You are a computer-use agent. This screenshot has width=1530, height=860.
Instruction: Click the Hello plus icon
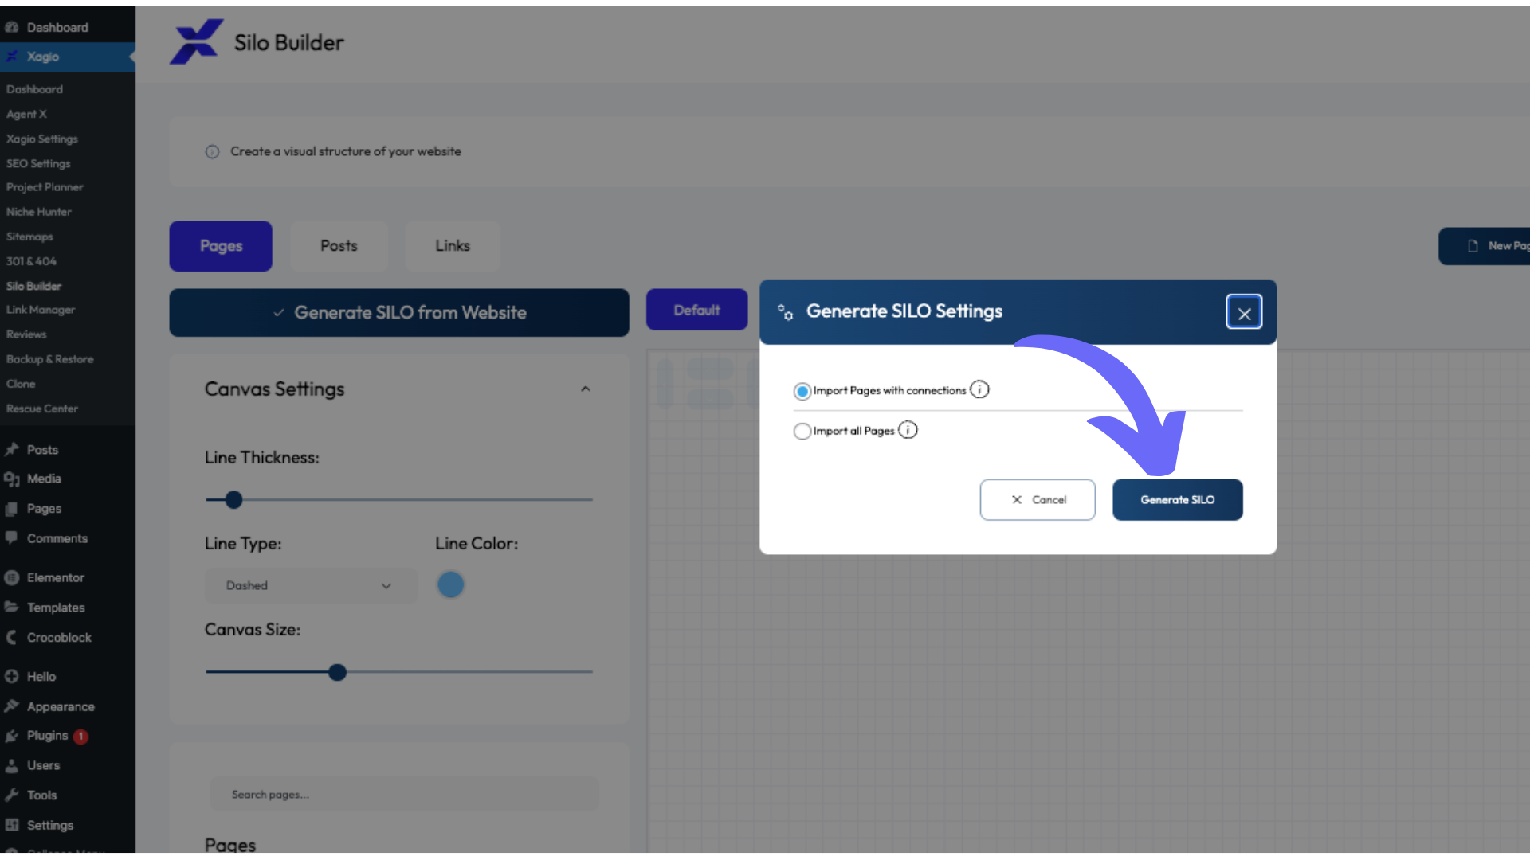[x=12, y=677]
